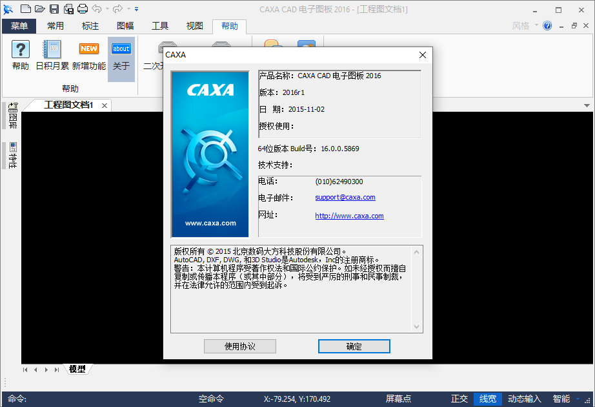The width and height of the screenshot is (595, 407).
Task: Go to first layout tab arrow
Action: pyautogui.click(x=25, y=370)
